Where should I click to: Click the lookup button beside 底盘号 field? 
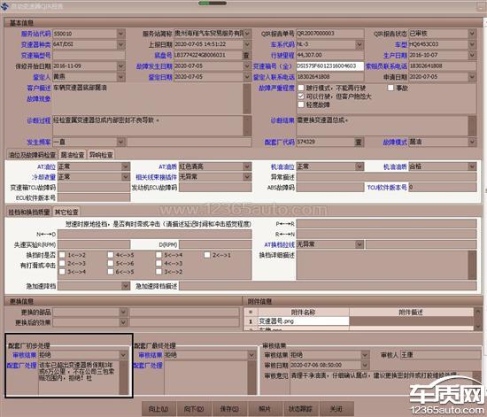click(246, 55)
